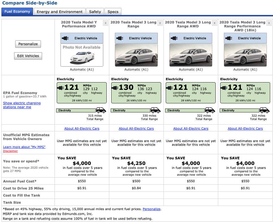The height and width of the screenshot is (222, 273).
Task: Open photo of the 130 MPGe Model 3 Long Range
Action: tap(136, 55)
